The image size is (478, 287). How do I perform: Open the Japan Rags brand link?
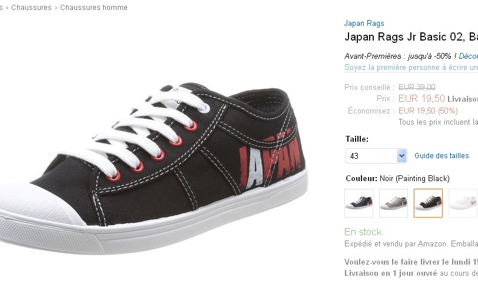coord(364,24)
